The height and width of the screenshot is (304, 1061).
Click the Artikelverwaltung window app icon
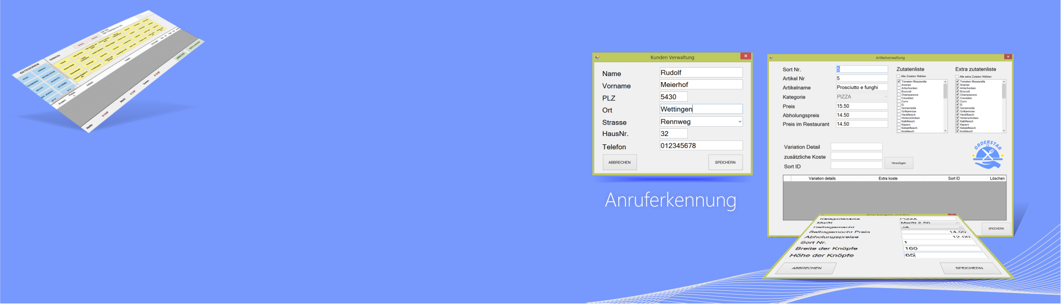pos(771,57)
